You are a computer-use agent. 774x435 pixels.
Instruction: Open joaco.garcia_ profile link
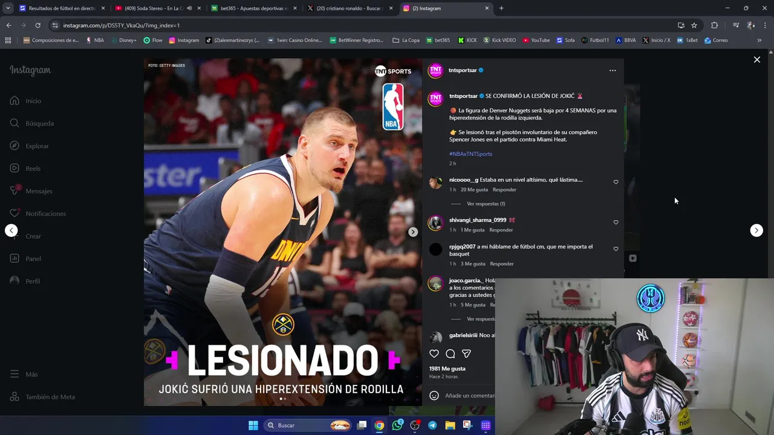click(x=465, y=280)
